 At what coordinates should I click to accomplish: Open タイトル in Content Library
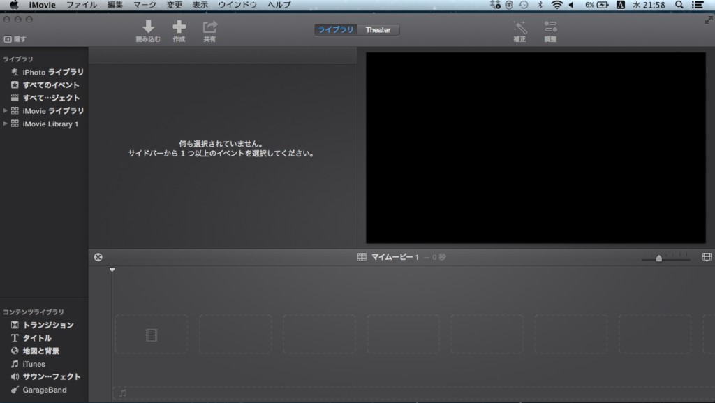point(44,338)
